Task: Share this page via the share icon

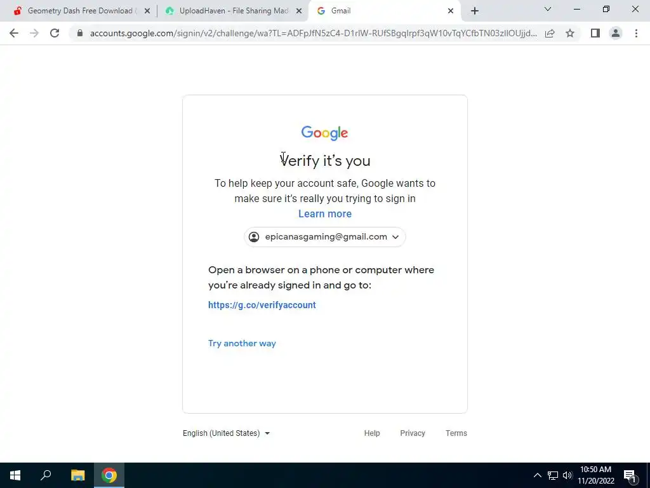Action: [x=550, y=33]
